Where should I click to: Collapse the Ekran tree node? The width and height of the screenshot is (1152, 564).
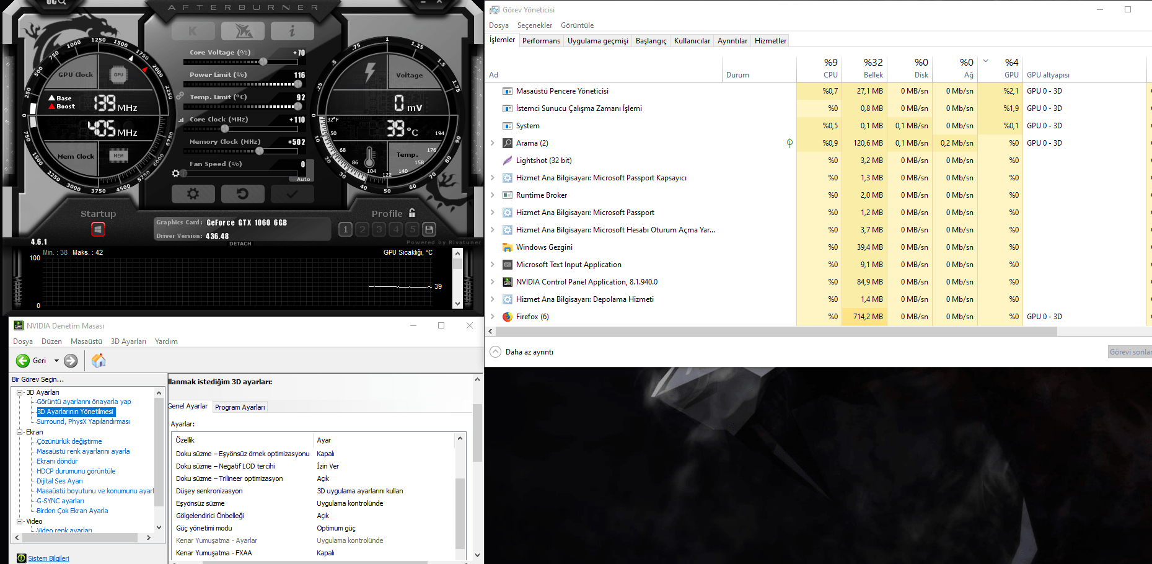coord(20,432)
